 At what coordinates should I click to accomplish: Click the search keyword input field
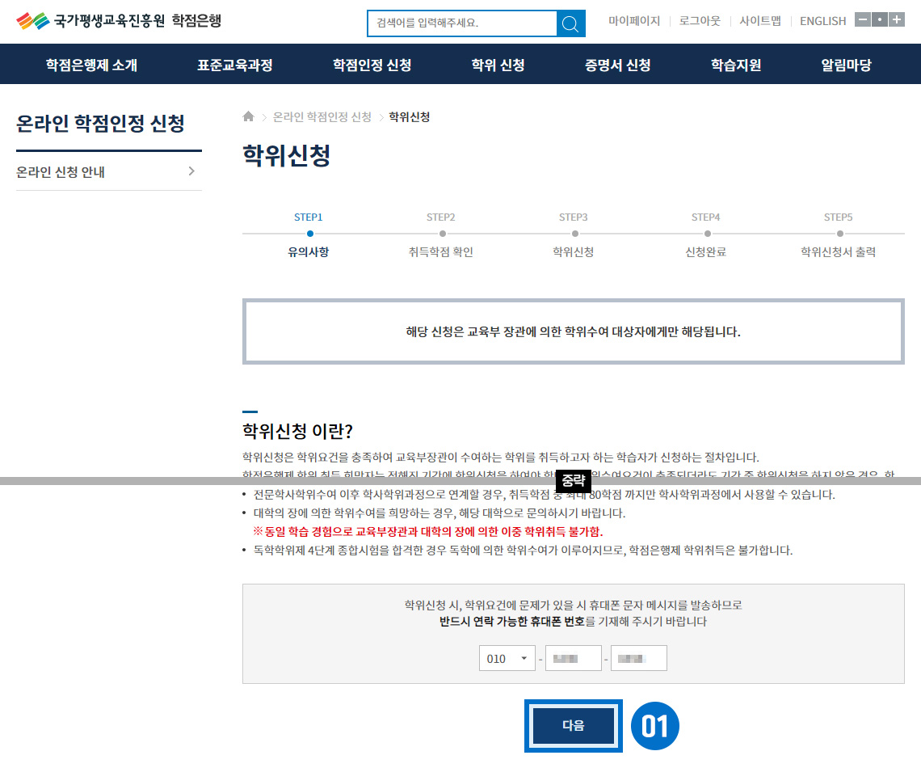(462, 23)
